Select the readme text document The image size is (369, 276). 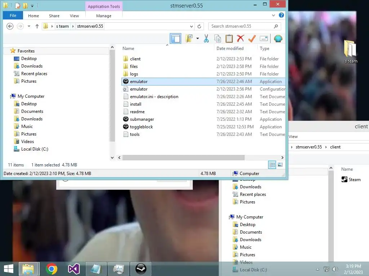pos(137,112)
